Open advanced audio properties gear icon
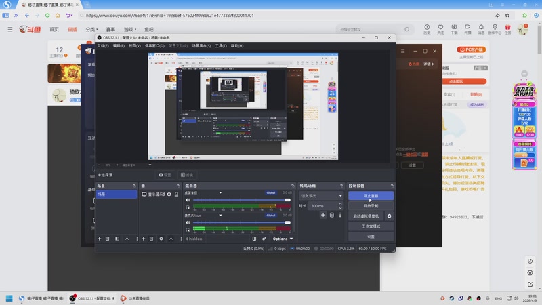 coord(264,239)
